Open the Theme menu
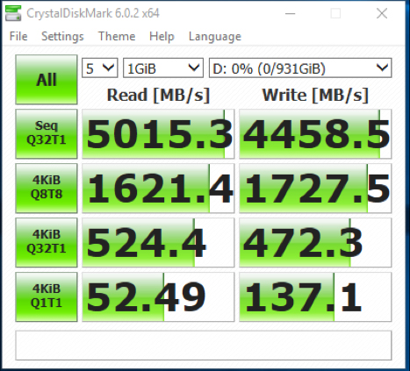The height and width of the screenshot is (371, 410). click(117, 37)
